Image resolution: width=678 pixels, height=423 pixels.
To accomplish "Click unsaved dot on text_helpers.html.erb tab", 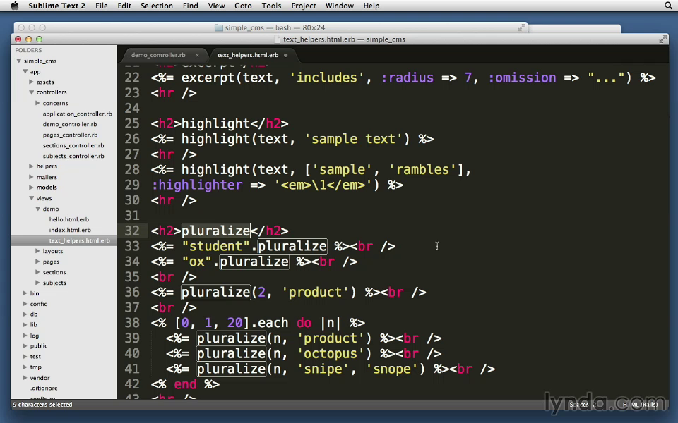I will click(x=286, y=55).
